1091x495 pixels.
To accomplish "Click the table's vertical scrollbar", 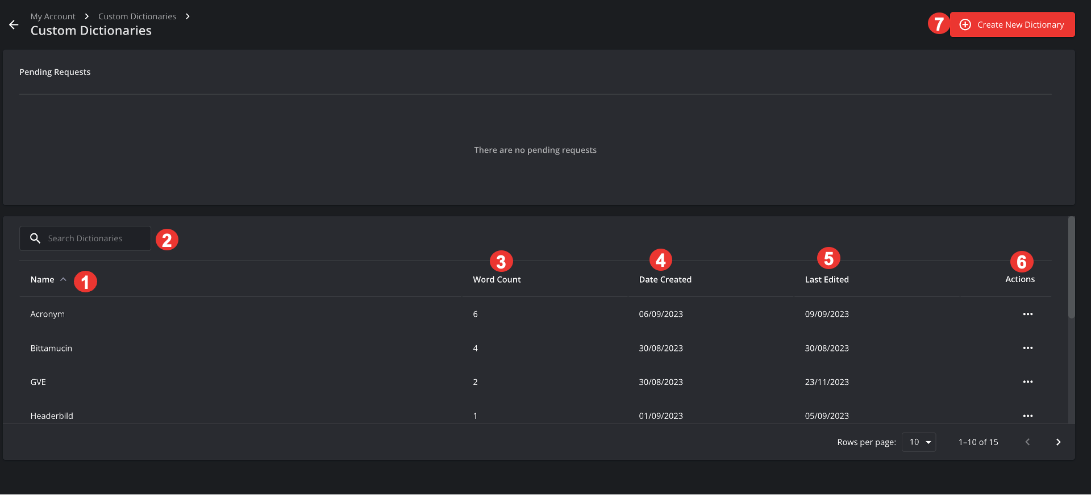I will click(1071, 267).
